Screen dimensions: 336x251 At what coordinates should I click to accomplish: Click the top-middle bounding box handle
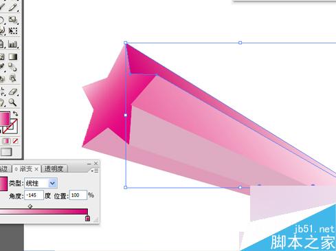pos(240,43)
